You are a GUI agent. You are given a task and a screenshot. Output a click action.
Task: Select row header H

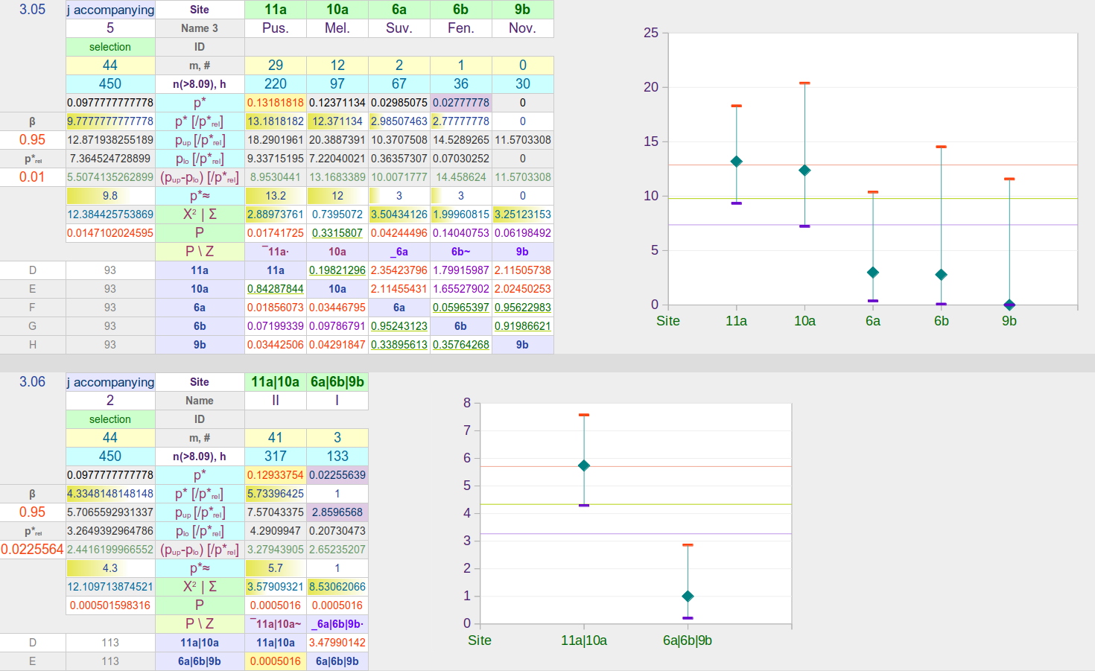[x=32, y=345]
